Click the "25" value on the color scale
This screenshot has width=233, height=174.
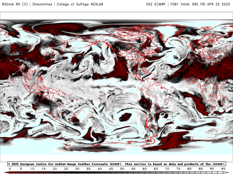click(66, 169)
